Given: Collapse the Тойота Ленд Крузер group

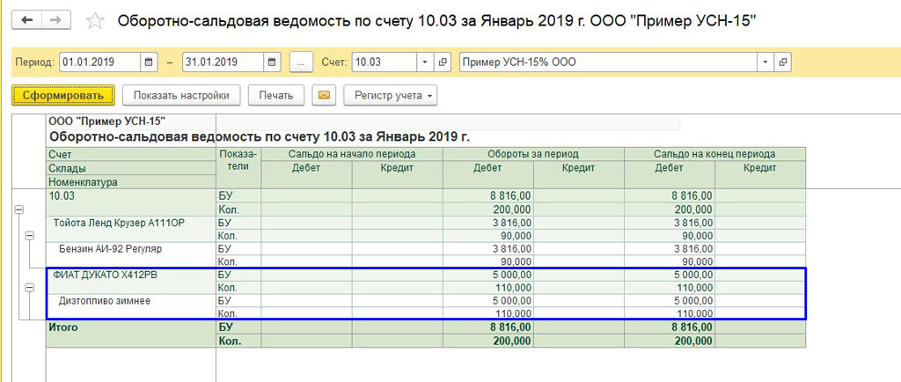Looking at the screenshot, I should pos(29,236).
